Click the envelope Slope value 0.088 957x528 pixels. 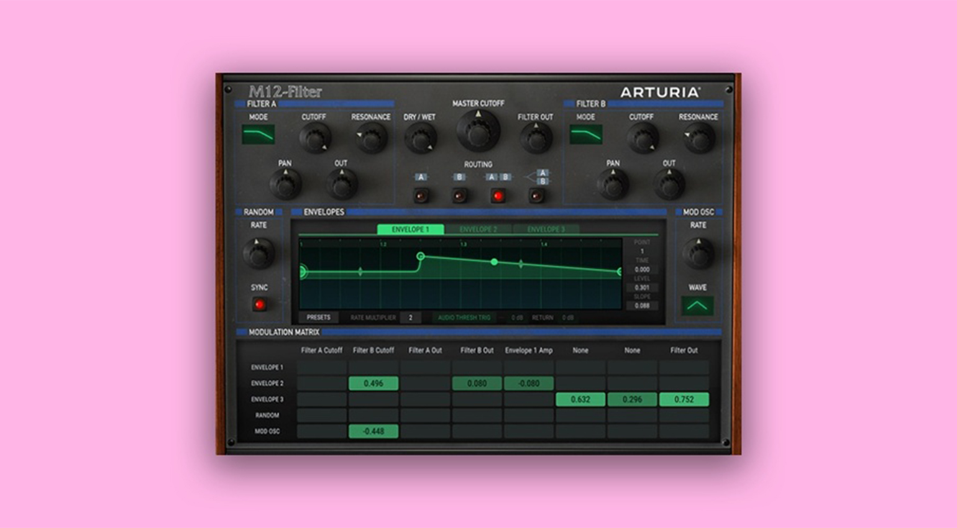[642, 306]
